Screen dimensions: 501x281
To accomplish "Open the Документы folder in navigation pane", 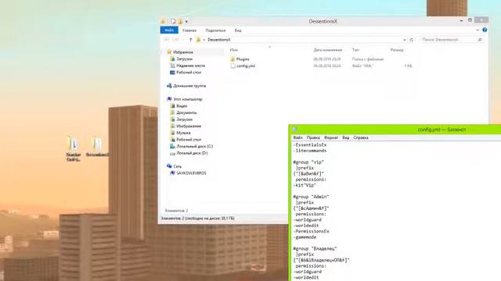I will pos(186,112).
